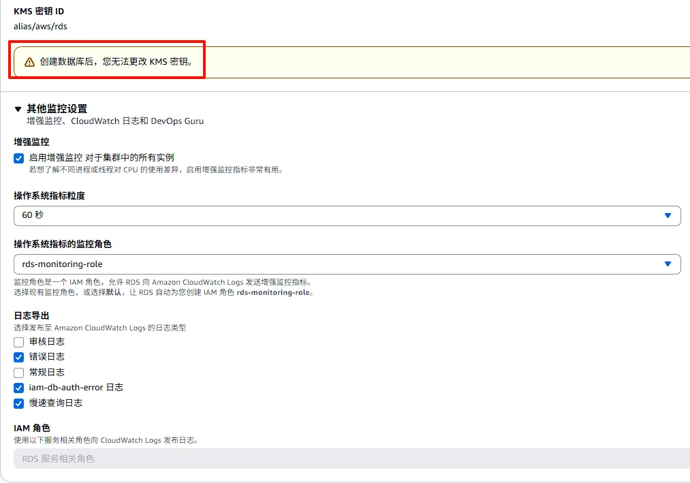Uncheck the iam-db-auth-error 日志 option
The width and height of the screenshot is (690, 483).
pos(18,388)
